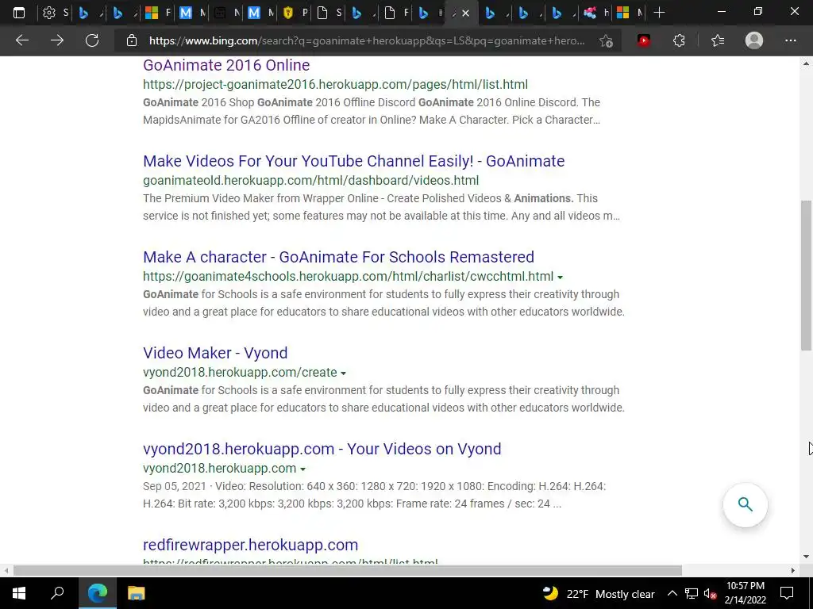Image resolution: width=813 pixels, height=609 pixels.
Task: Open Video Maker - Vyond result
Action: click(215, 353)
